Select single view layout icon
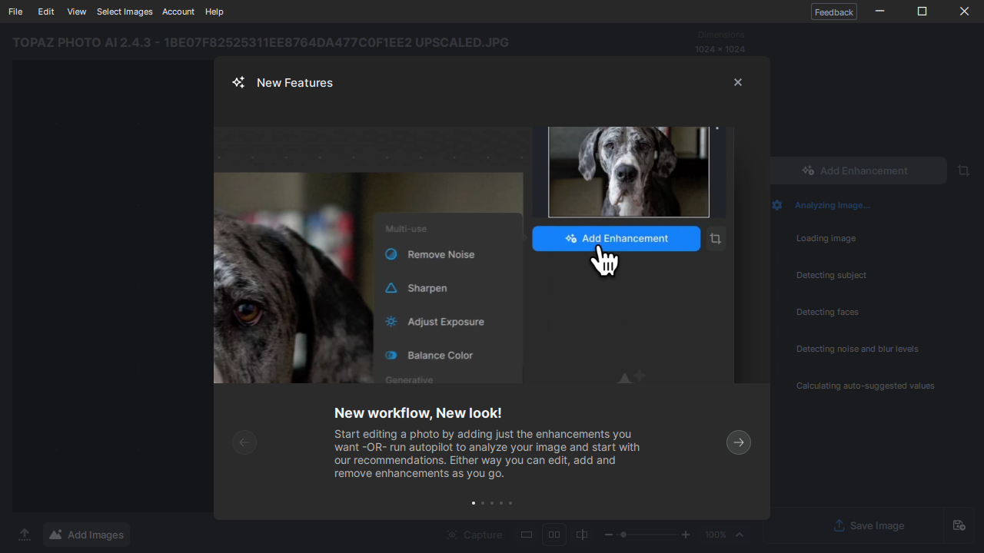This screenshot has width=984, height=553. [527, 535]
